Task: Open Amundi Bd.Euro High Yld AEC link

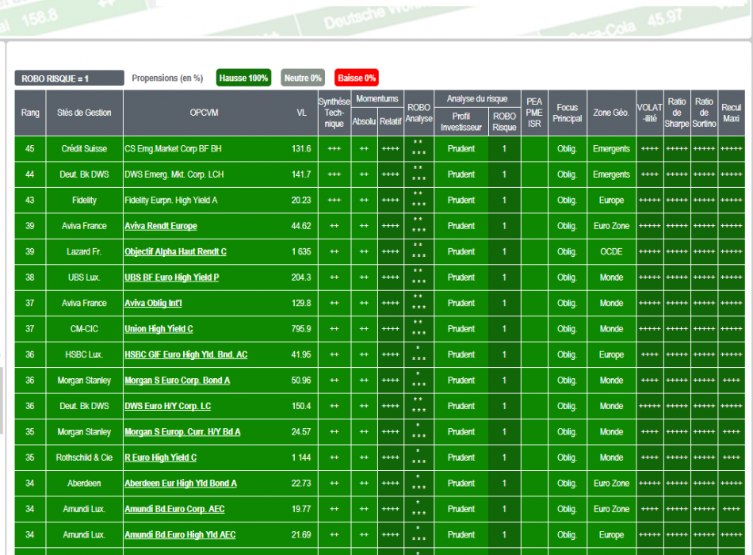Action: point(180,535)
